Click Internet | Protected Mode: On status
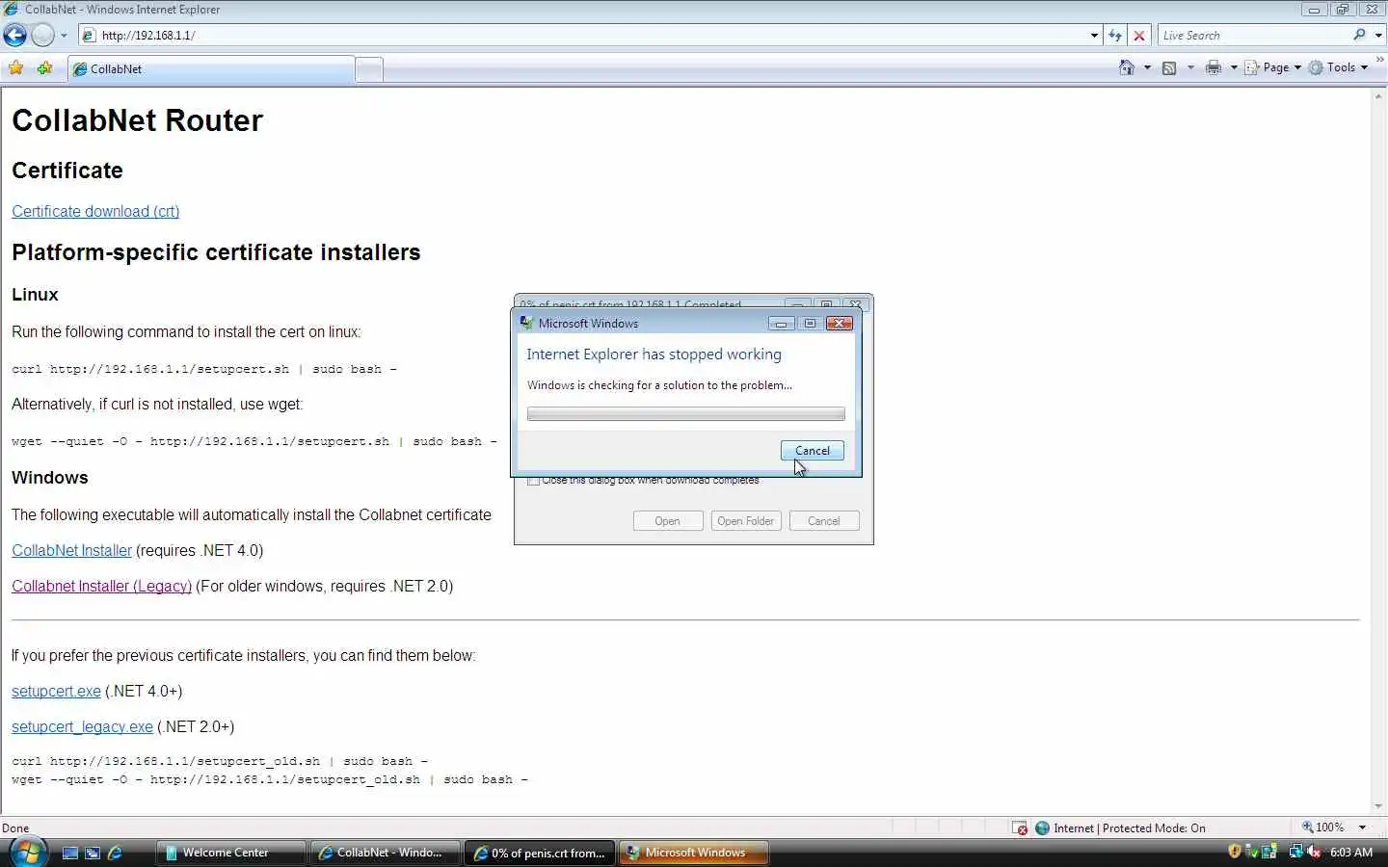The width and height of the screenshot is (1388, 867). coord(1120,828)
